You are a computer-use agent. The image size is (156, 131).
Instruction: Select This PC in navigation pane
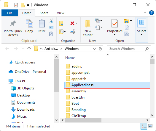point(17,81)
